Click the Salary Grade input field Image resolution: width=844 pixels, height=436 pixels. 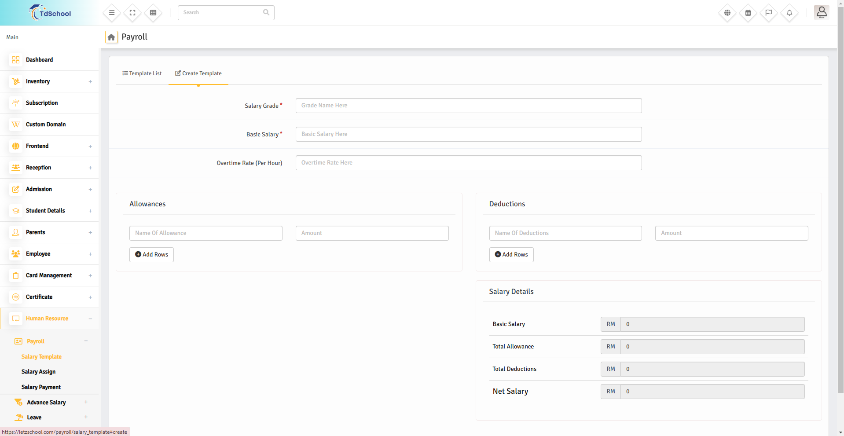click(x=469, y=106)
